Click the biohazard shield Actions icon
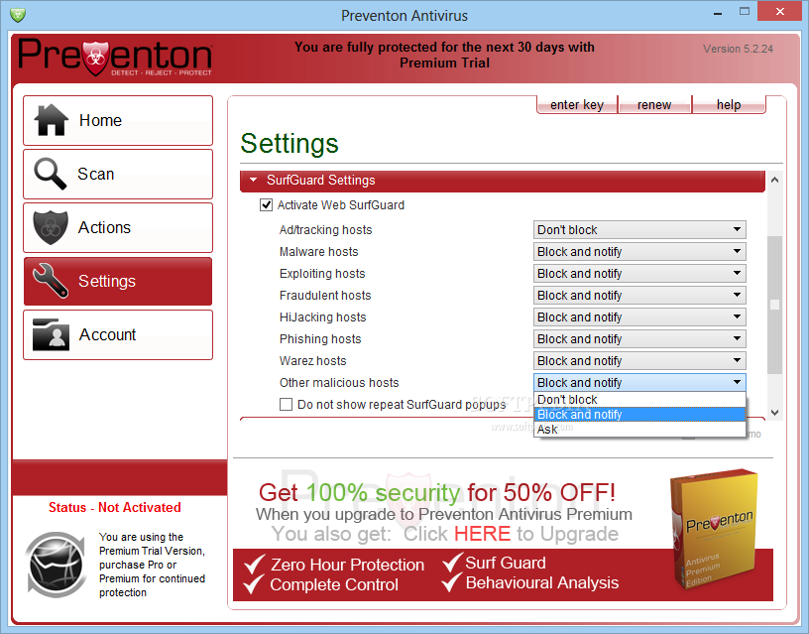The height and width of the screenshot is (634, 809). click(x=51, y=227)
